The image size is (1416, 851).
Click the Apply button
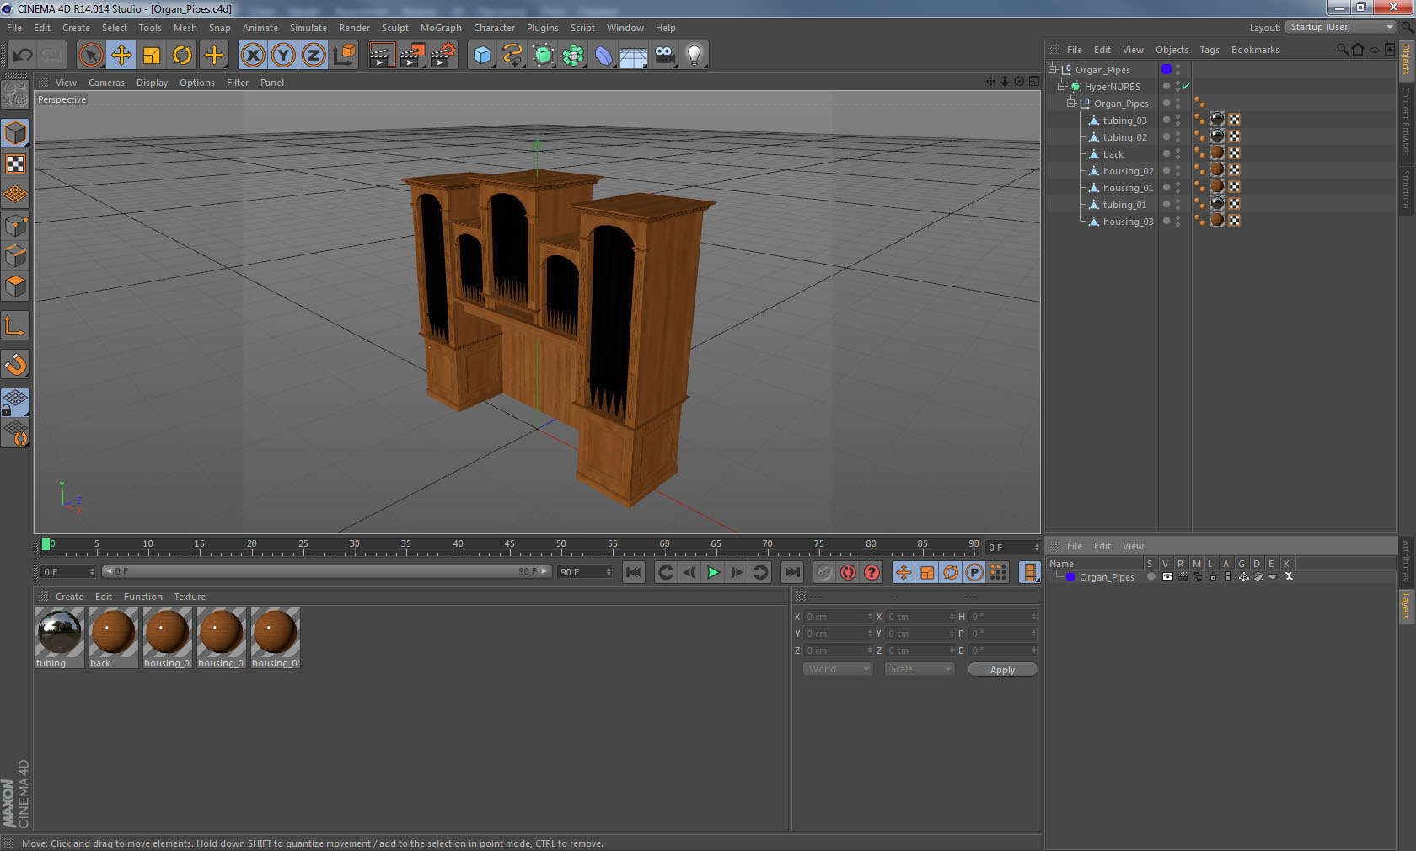tap(1002, 670)
